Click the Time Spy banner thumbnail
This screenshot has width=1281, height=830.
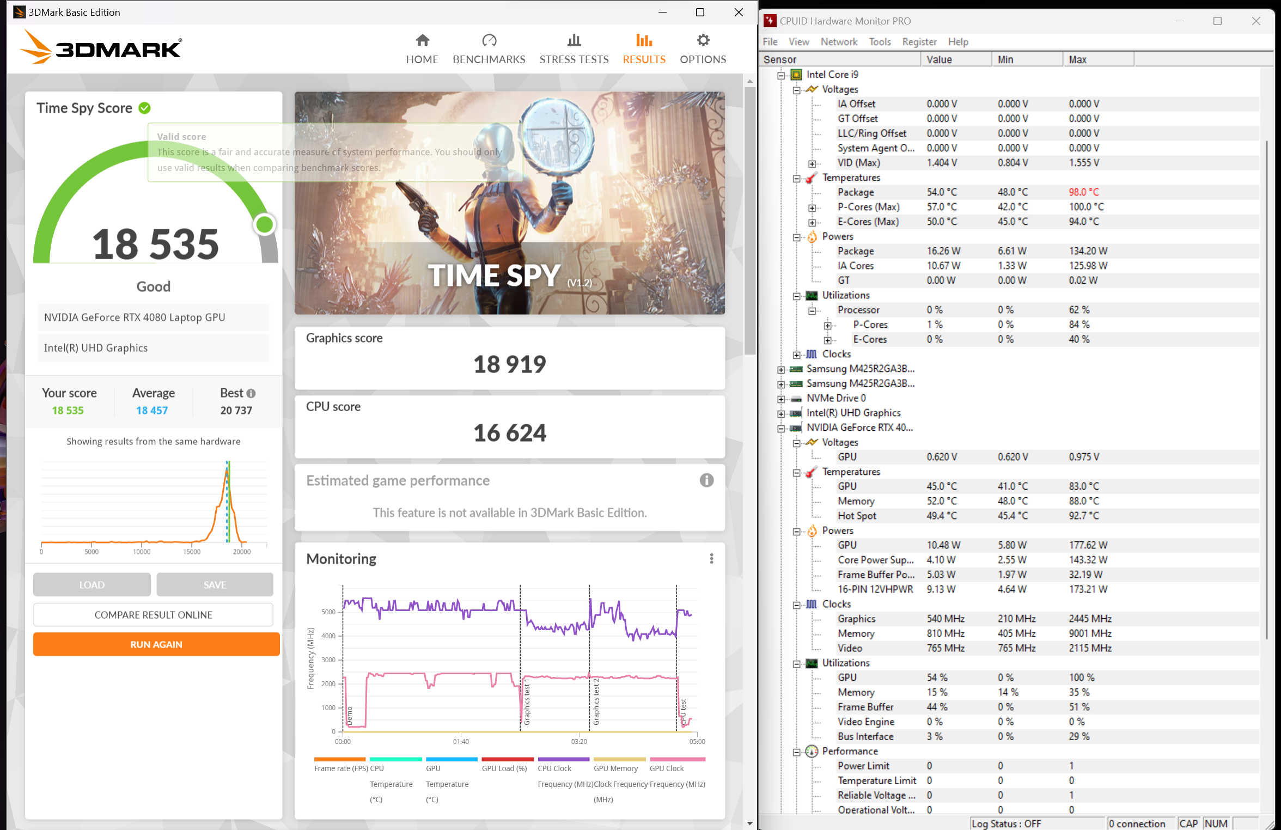(x=509, y=203)
